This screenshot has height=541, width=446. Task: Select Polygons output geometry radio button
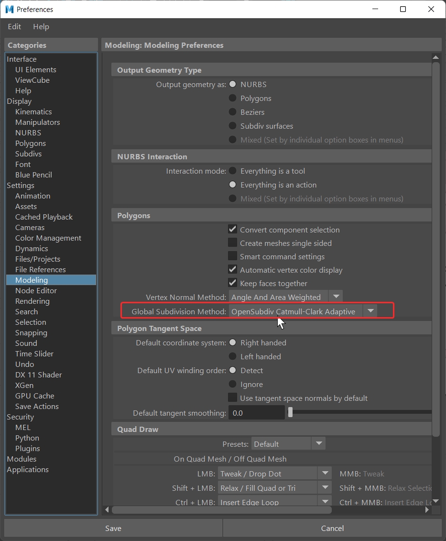(233, 98)
